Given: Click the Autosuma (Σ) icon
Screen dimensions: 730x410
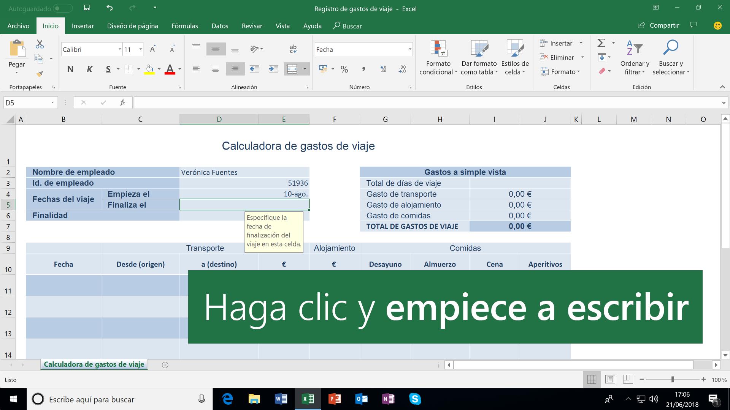Looking at the screenshot, I should tap(601, 43).
